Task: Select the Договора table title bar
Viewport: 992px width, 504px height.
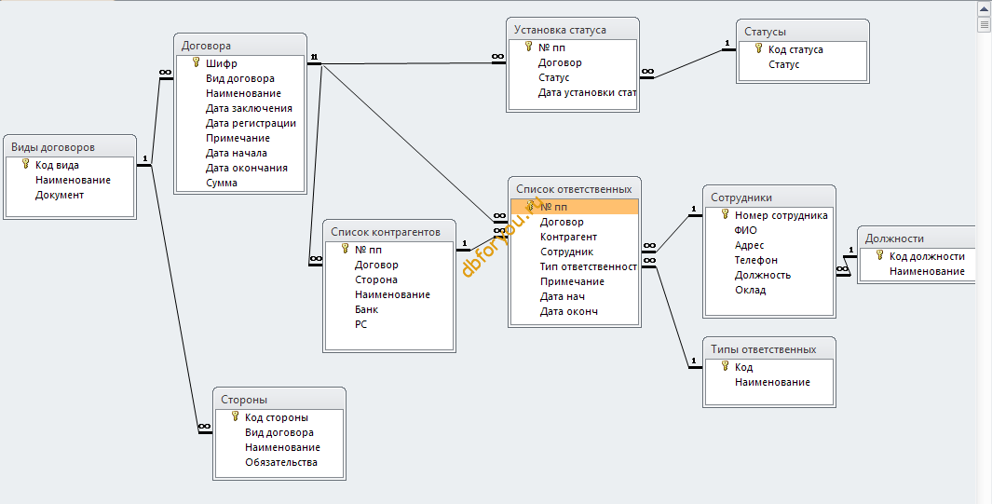Action: (240, 46)
